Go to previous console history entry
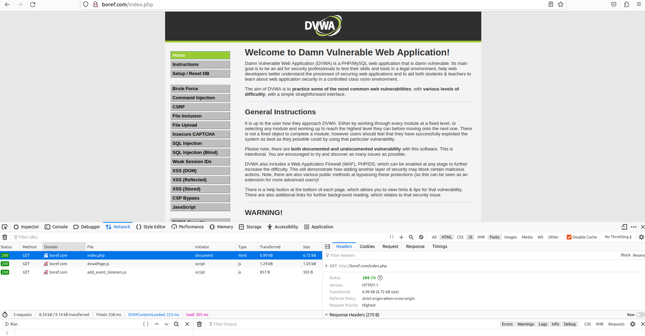The height and width of the screenshot is (336, 645). pyautogui.click(x=157, y=324)
